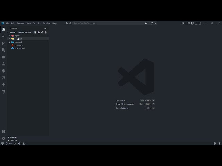Open the Explorer view in the activity bar
The width and height of the screenshot is (222, 166).
point(3,29)
